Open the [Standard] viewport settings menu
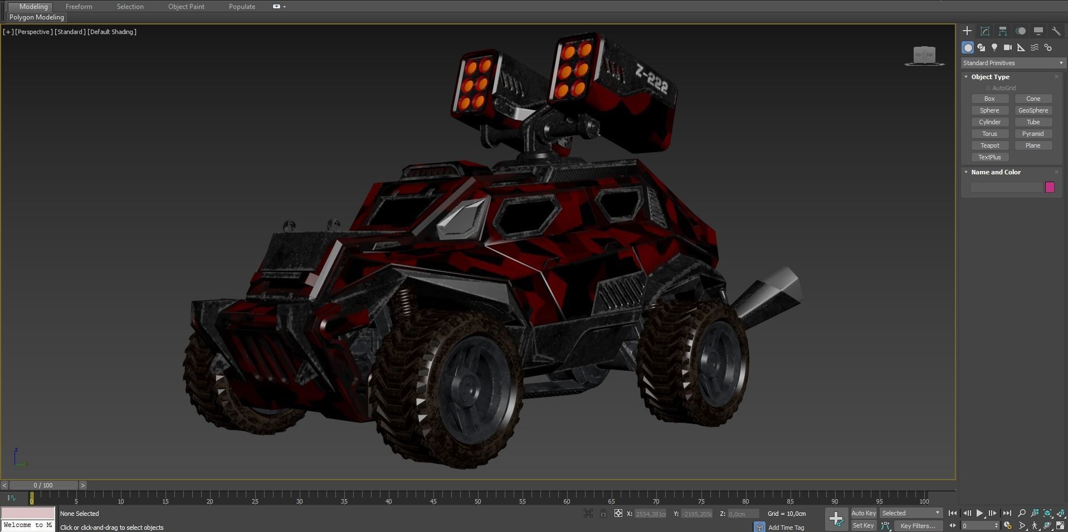 pyautogui.click(x=70, y=32)
